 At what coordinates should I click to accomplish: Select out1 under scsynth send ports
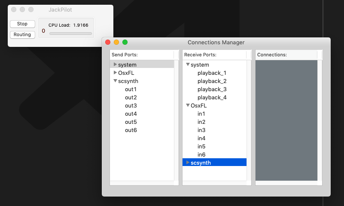131,89
